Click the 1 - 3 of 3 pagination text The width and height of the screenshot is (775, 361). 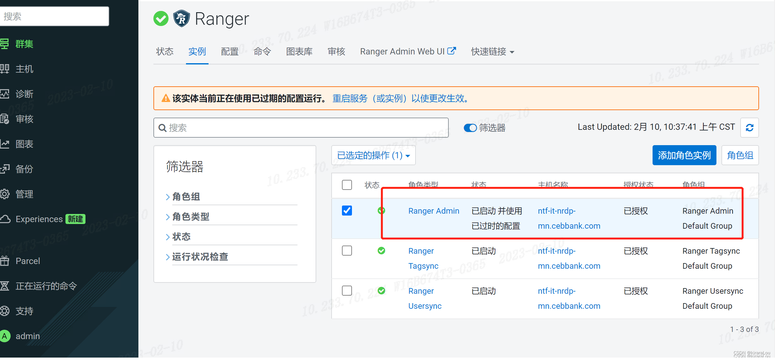(744, 329)
